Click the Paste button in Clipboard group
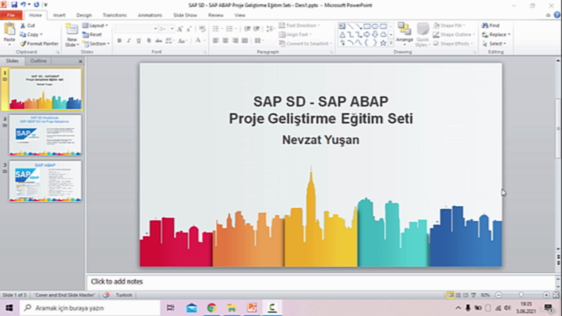562x316 pixels. click(10, 33)
